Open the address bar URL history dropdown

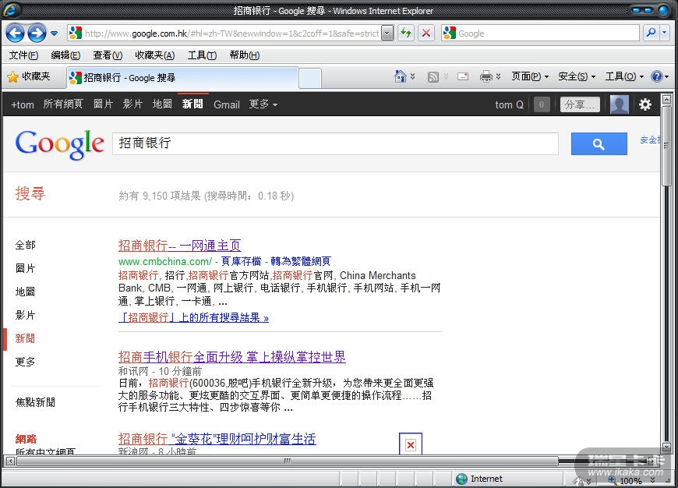(387, 34)
